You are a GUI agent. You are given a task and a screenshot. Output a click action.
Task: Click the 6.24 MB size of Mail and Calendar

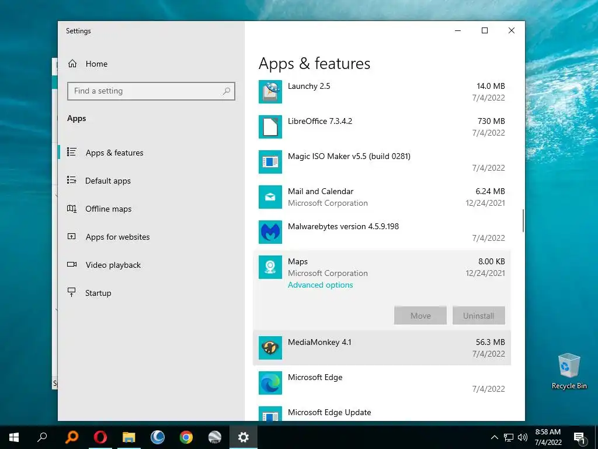point(490,191)
